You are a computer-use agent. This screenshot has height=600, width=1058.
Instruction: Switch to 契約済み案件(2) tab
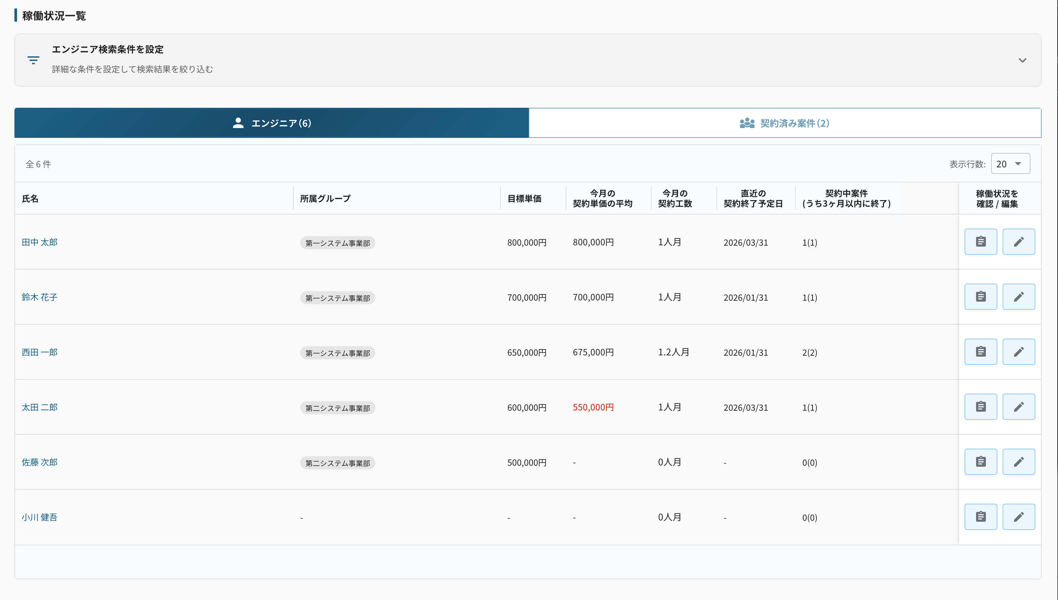784,123
